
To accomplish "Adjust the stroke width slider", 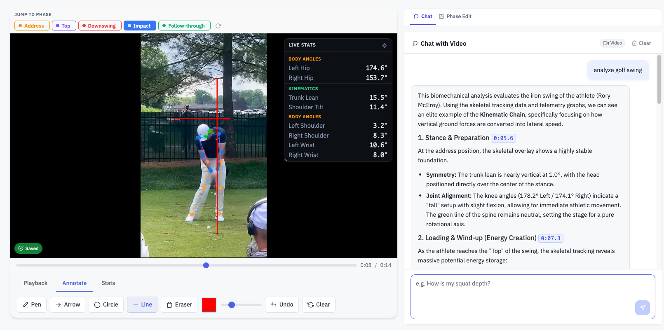I will 241,305.
